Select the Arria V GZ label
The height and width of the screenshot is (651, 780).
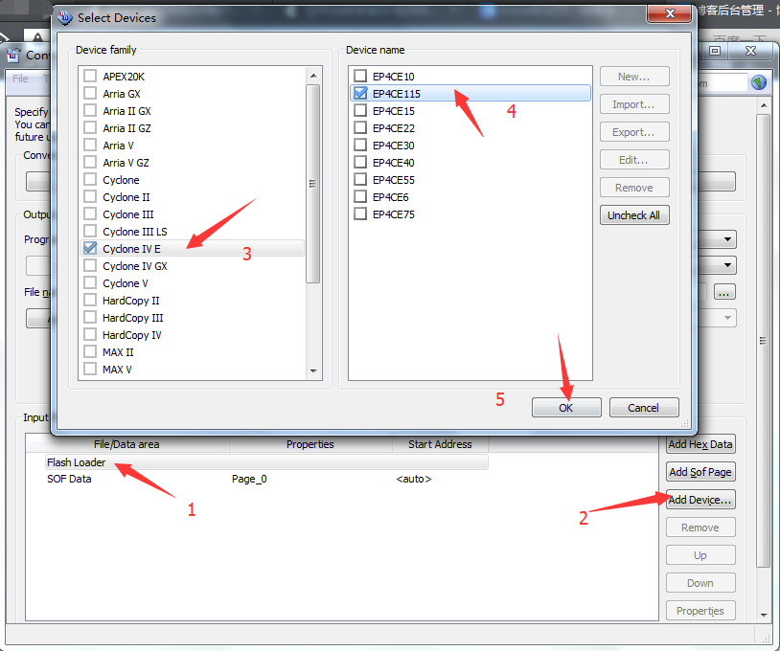126,163
